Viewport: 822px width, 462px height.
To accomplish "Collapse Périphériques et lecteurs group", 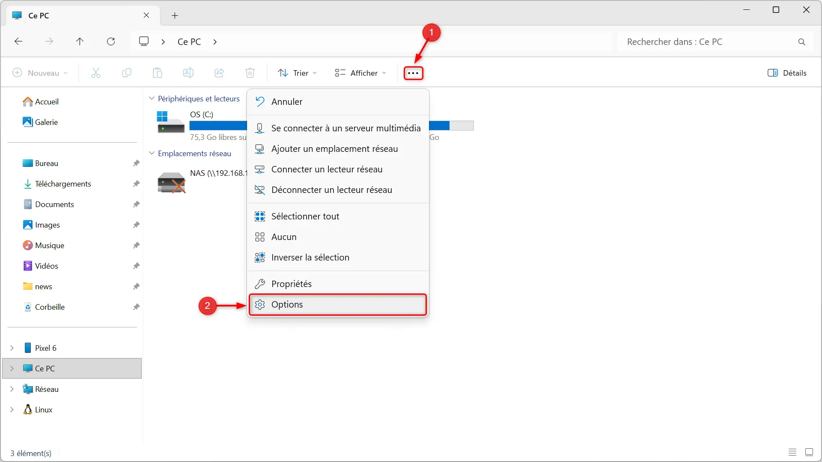I will [x=152, y=98].
